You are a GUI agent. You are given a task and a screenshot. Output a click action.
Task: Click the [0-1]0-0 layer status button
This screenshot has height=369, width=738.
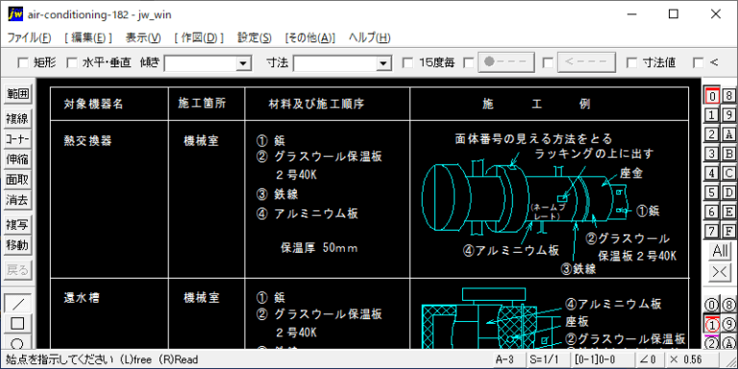point(602,359)
